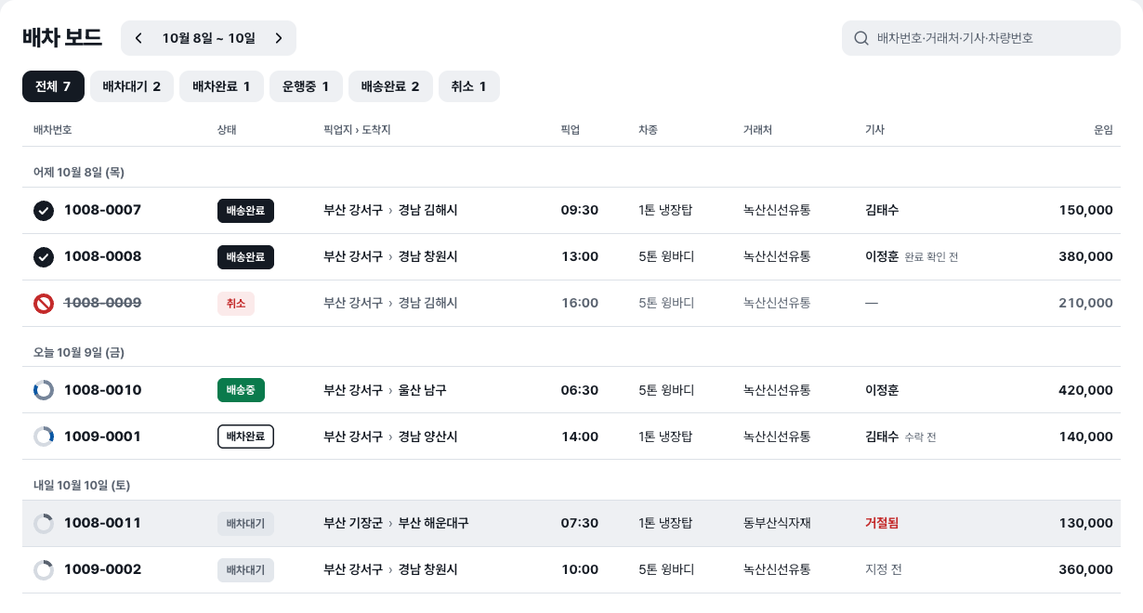Screen dimensions: 1143x613
Task: Click the search magnifier icon
Action: click(861, 38)
